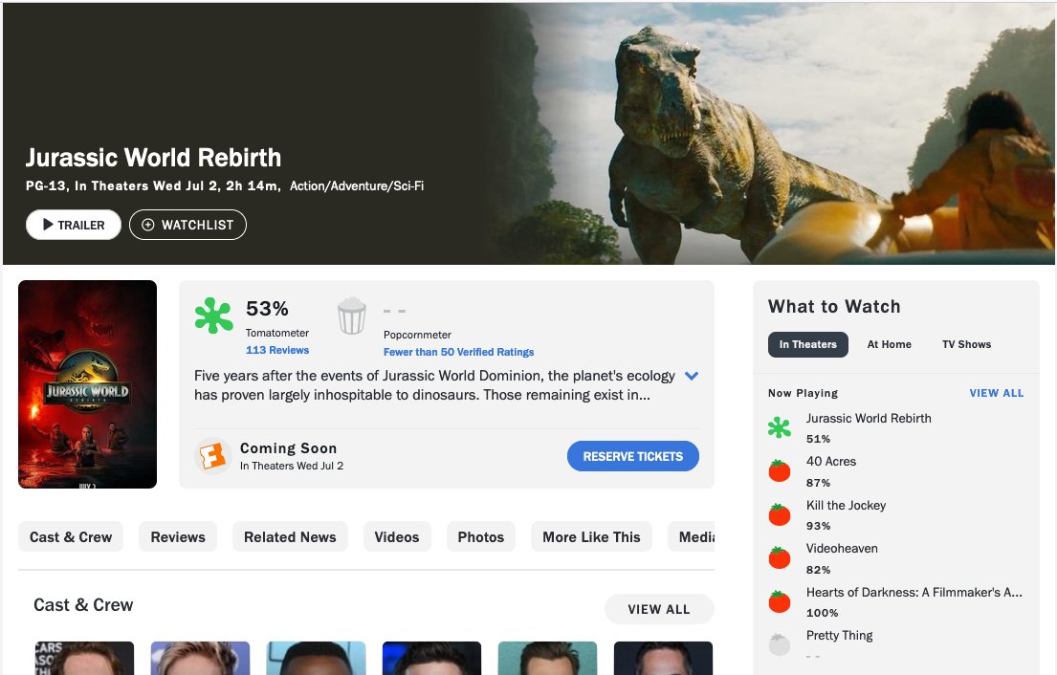Click the Jurassic World Rebirth title heading

pyautogui.click(x=153, y=158)
